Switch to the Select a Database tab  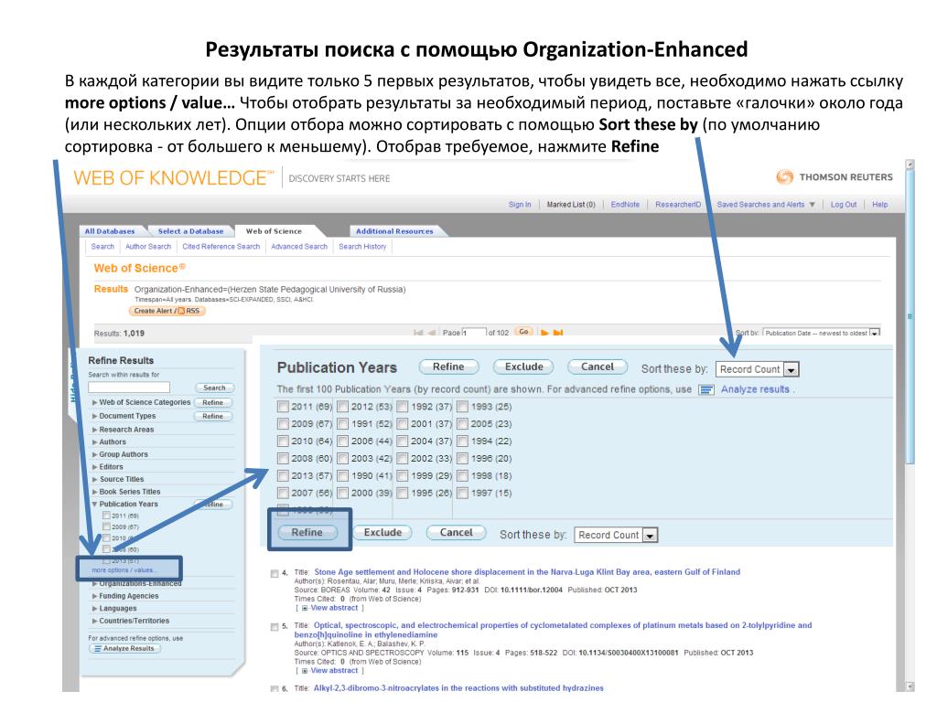click(x=190, y=231)
